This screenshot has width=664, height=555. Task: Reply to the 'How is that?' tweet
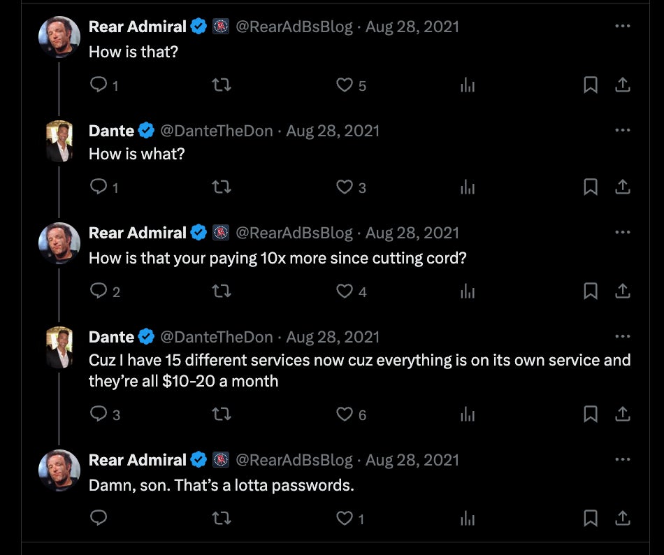pyautogui.click(x=99, y=85)
